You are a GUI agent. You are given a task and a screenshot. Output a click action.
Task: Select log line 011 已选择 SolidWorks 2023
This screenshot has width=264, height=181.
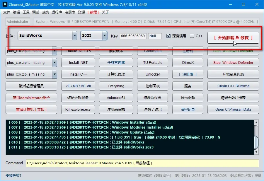coord(81,147)
